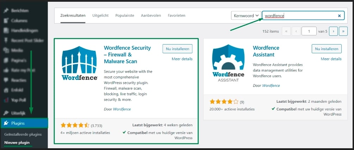The height and width of the screenshot is (150, 354).
Task: Switch to the Aanbevolen tab
Action: 151,15
